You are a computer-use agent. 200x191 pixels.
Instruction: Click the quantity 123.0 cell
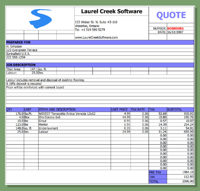point(15,125)
